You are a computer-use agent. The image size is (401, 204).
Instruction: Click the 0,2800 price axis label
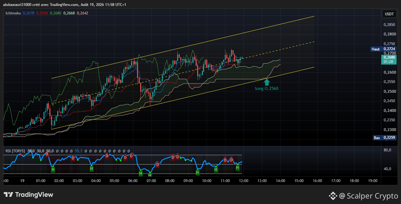(x=389, y=34)
